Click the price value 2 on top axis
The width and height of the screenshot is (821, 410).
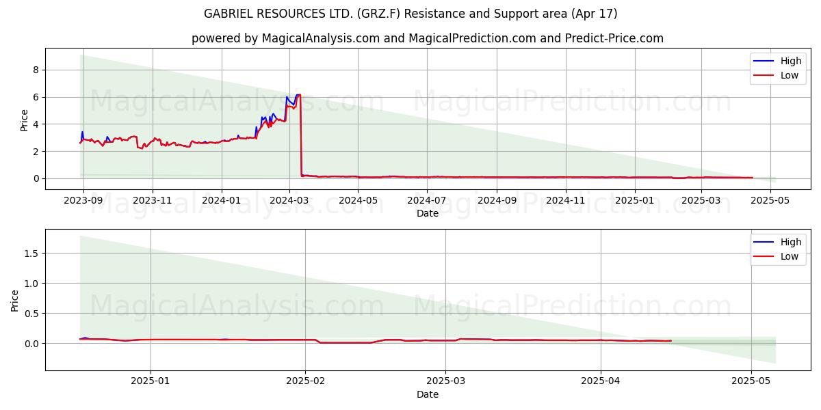(x=37, y=151)
